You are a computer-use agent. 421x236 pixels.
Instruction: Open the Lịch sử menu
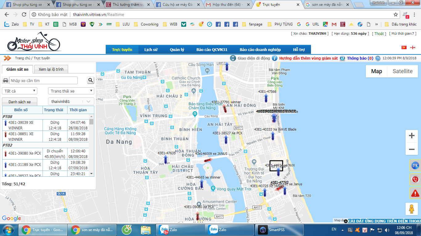pos(151,49)
